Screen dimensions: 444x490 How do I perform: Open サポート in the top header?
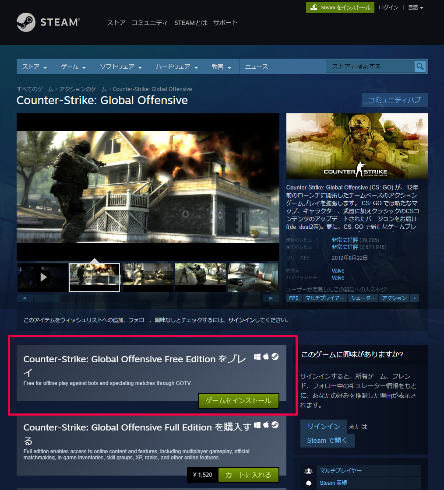pos(226,22)
